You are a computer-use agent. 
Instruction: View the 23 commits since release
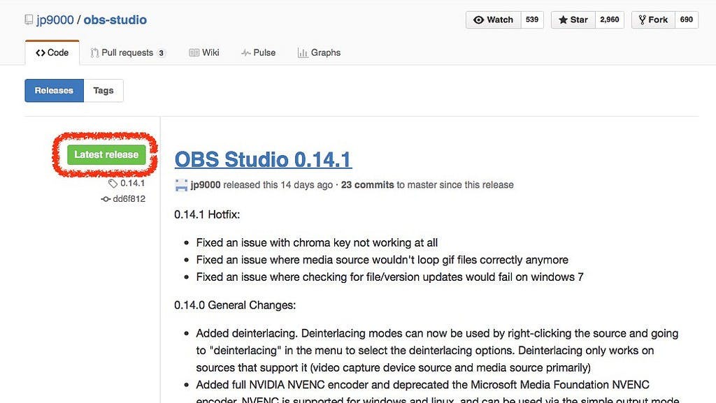click(x=367, y=185)
